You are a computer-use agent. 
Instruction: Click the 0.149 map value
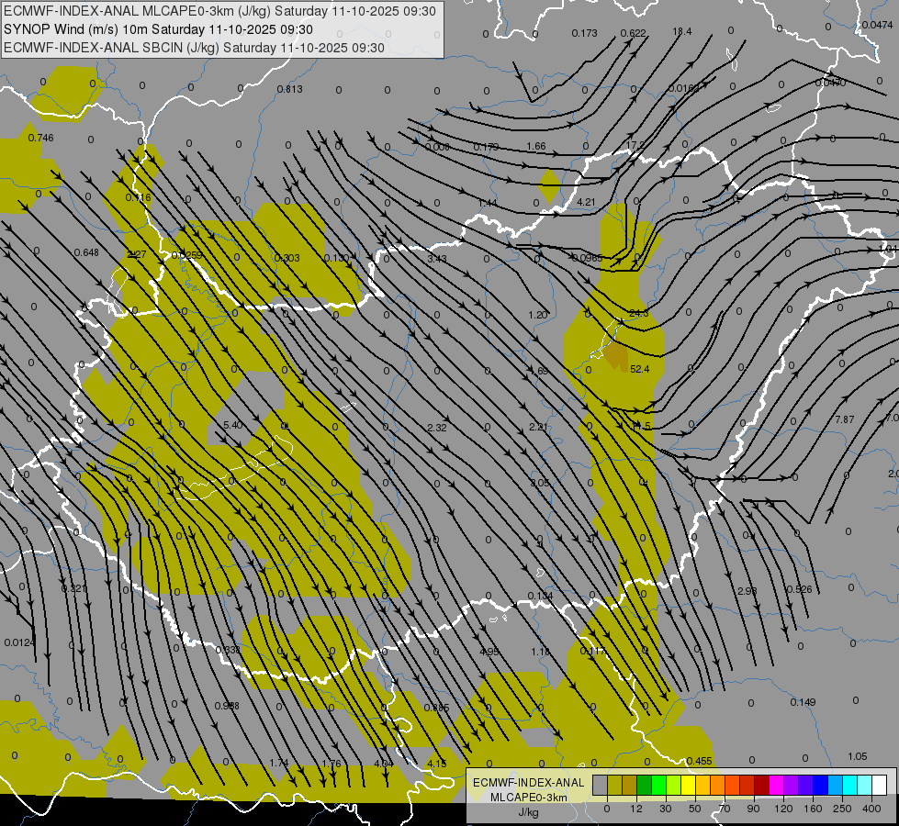pyautogui.click(x=803, y=702)
